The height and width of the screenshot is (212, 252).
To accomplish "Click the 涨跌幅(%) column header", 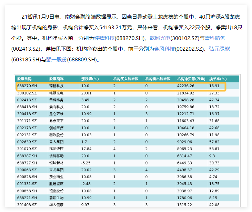I will pos(90,79).
